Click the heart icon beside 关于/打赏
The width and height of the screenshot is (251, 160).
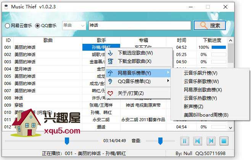point(110,93)
